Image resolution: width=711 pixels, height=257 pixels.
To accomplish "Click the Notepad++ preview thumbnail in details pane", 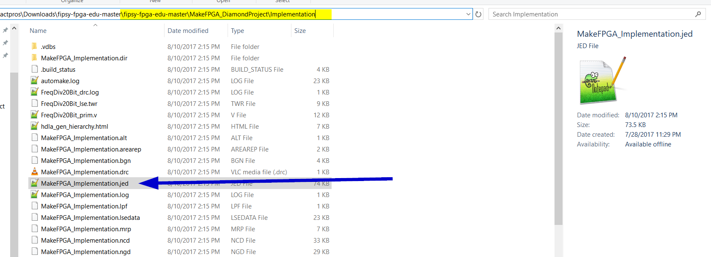I will [x=601, y=81].
